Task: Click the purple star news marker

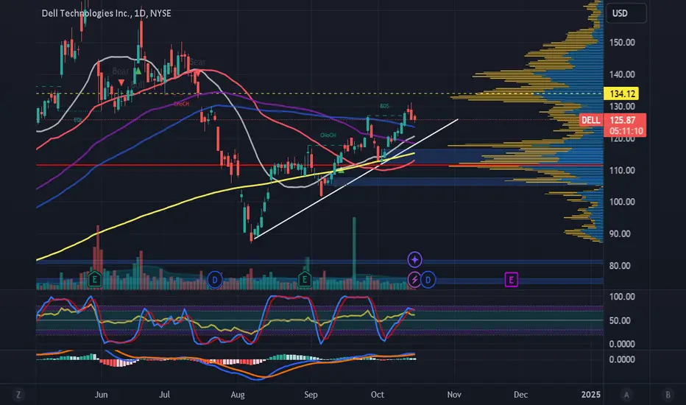Action: (414, 260)
